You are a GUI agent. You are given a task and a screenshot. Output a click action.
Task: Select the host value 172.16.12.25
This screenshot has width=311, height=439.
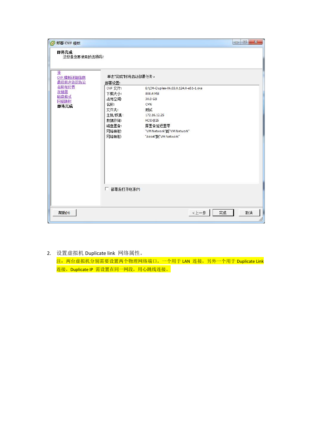[x=155, y=115]
